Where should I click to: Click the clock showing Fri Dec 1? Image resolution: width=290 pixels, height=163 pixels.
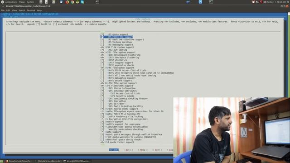276,2
